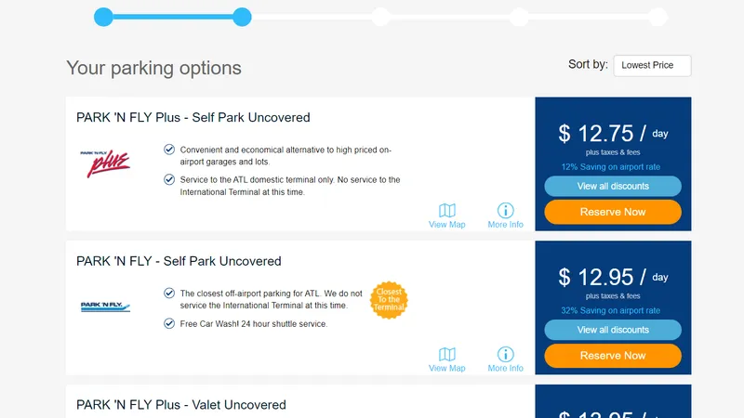This screenshot has height=418, width=744.
Task: Reserve Now for the $12.75 per day option
Action: (x=613, y=212)
